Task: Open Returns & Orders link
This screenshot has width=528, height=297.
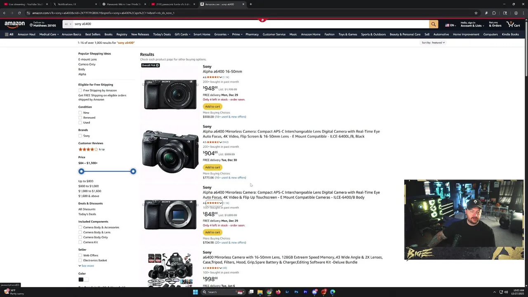Action: click(495, 24)
